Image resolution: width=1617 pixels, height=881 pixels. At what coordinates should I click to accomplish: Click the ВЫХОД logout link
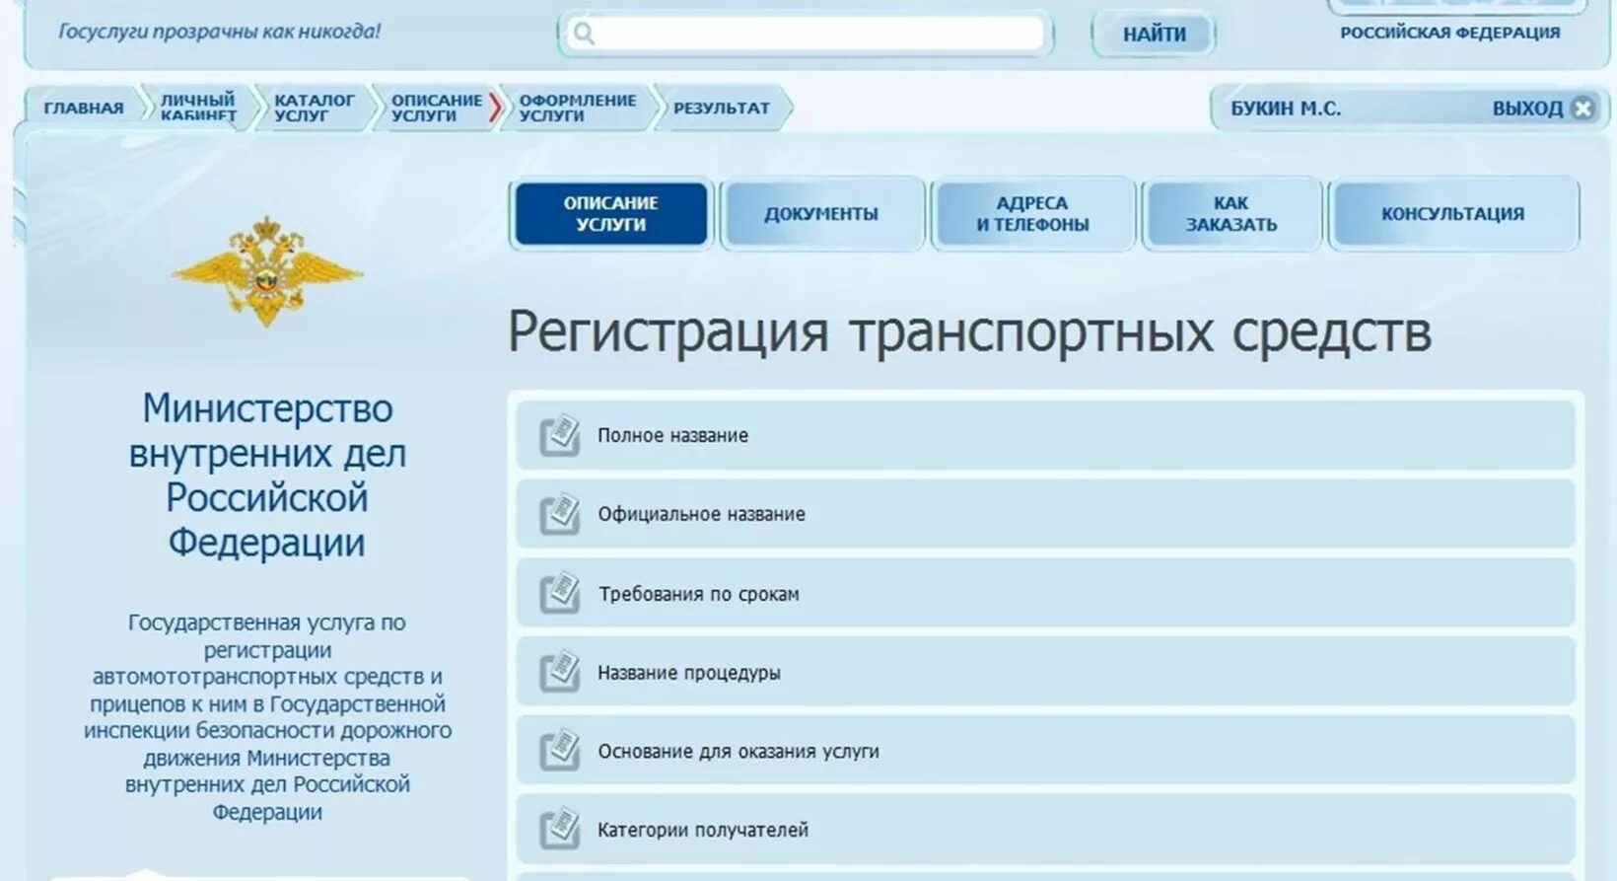point(1527,109)
